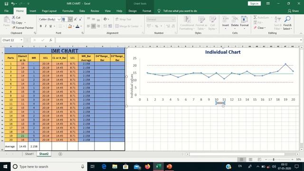Viewport: 304px width, 171px height.
Task: Open Find & Select menu
Action: point(287,23)
